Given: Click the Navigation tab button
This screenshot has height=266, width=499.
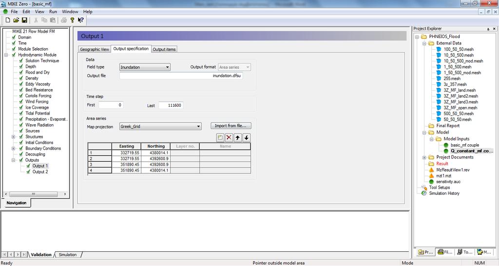Looking at the screenshot, I should [17, 203].
